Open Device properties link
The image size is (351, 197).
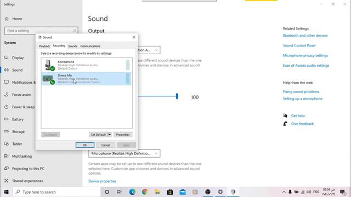103,181
